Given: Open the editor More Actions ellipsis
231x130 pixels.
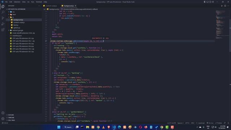Looking at the screenshot, I should 228,6.
